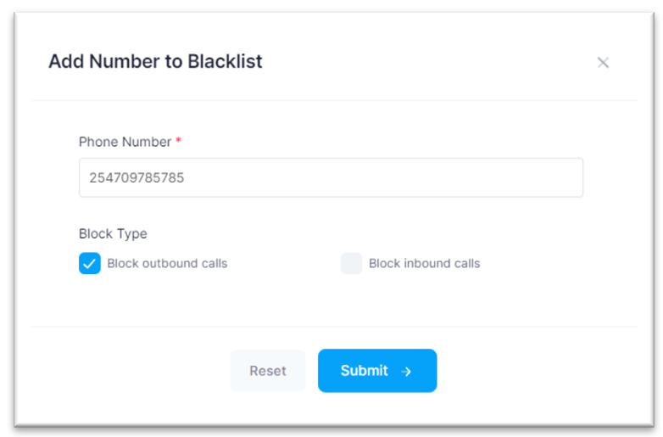Click the 'Phone Number' field label
663x437 pixels.
click(x=125, y=142)
